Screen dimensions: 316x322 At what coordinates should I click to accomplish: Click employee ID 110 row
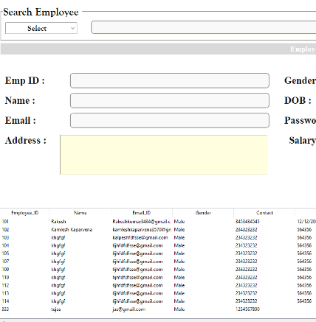[x=158, y=277]
